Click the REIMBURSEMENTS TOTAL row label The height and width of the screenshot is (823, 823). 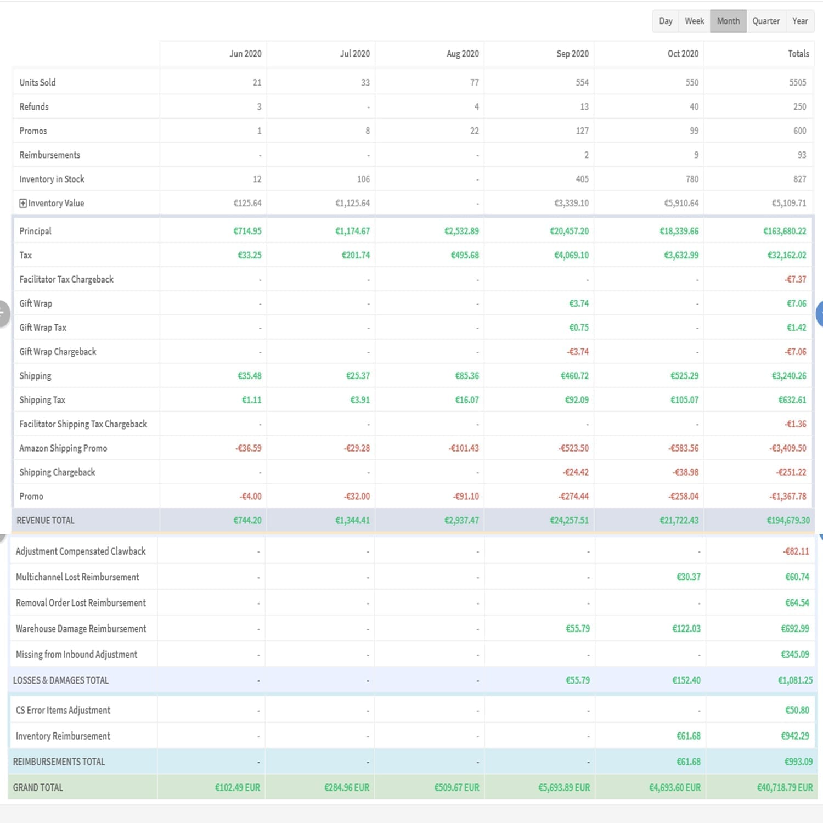tap(59, 762)
